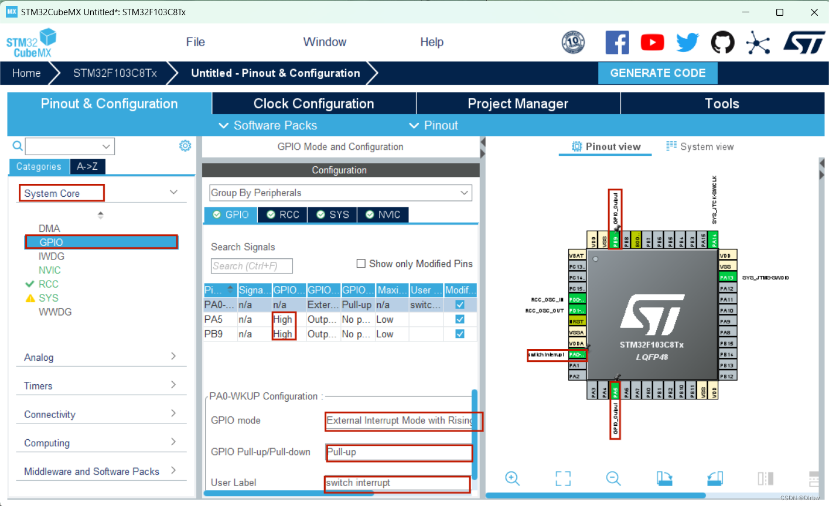Select the SYS configuration tab
Image resolution: width=829 pixels, height=506 pixels.
point(333,215)
